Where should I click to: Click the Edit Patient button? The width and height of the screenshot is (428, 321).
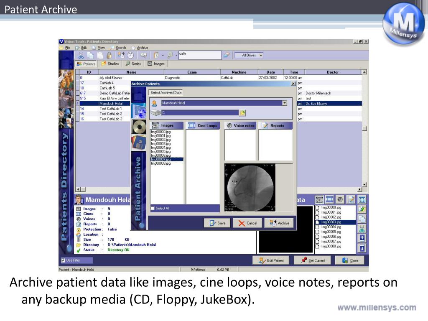pos(271,260)
